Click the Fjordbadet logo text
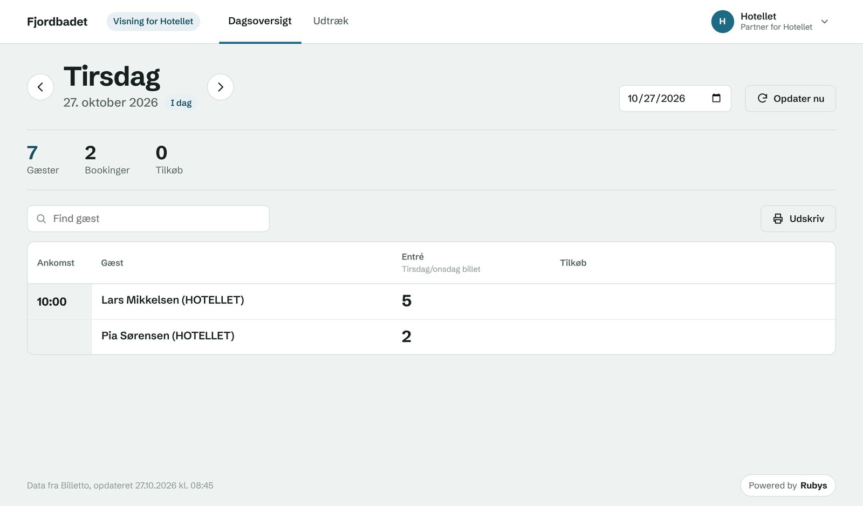The image size is (863, 506). pos(57,22)
